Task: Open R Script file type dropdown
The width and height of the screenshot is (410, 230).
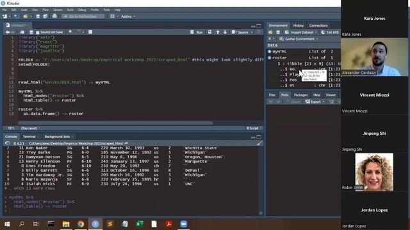Action: [x=254, y=128]
